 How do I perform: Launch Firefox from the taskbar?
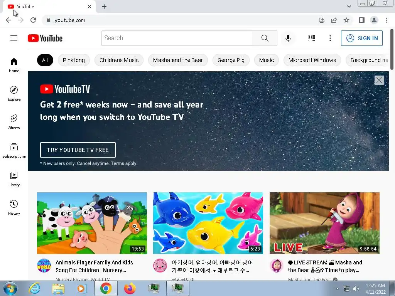[130, 288]
